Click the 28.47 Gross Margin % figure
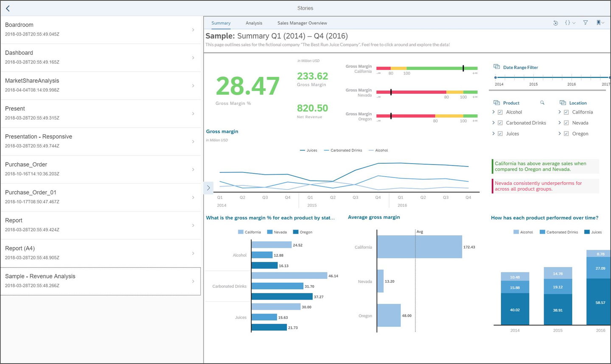The height and width of the screenshot is (364, 611). tap(248, 86)
